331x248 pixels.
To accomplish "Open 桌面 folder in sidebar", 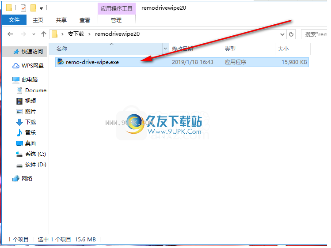I will 30,143.
